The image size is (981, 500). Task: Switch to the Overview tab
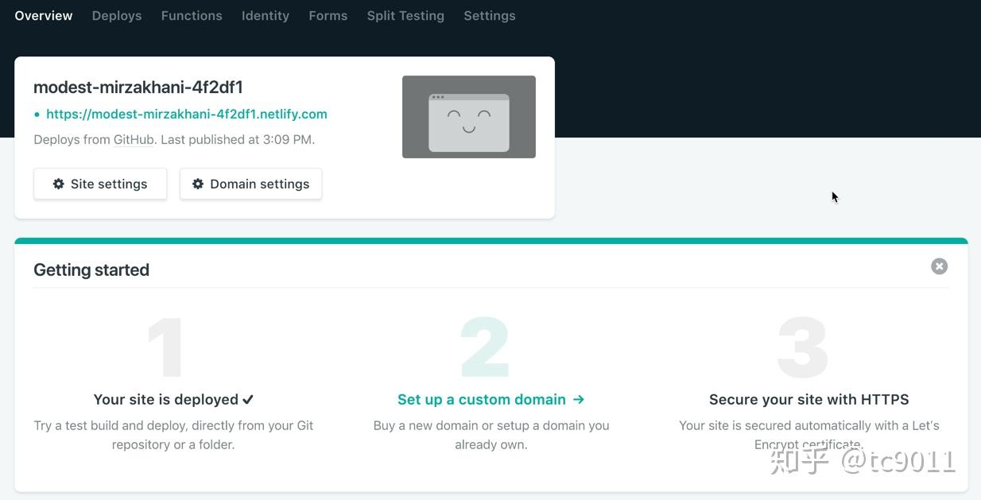click(44, 16)
